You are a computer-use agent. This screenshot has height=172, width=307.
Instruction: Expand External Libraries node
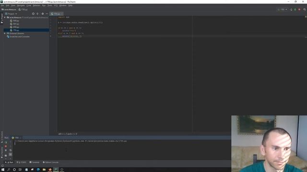[x=5, y=33]
